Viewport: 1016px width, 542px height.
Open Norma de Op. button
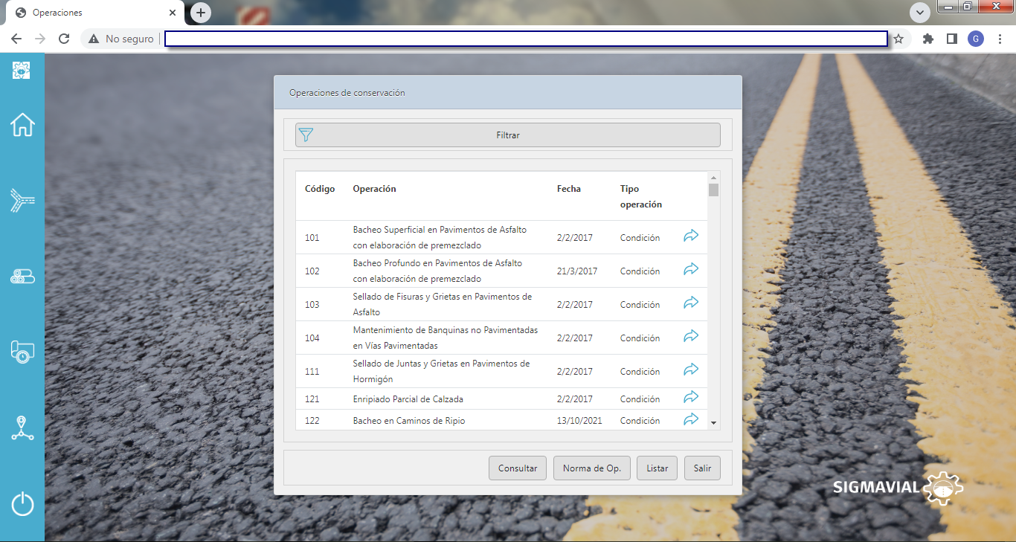point(591,468)
